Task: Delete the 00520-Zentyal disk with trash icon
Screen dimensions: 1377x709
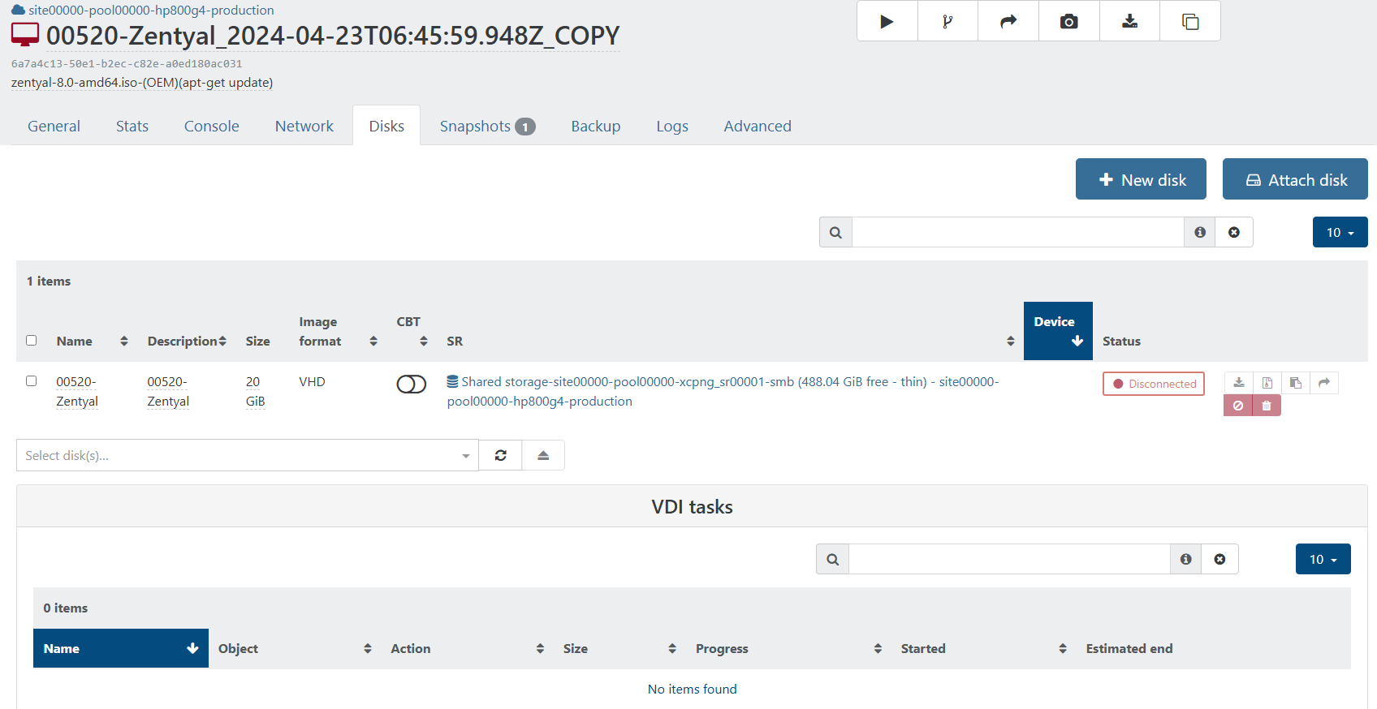Action: tap(1267, 406)
